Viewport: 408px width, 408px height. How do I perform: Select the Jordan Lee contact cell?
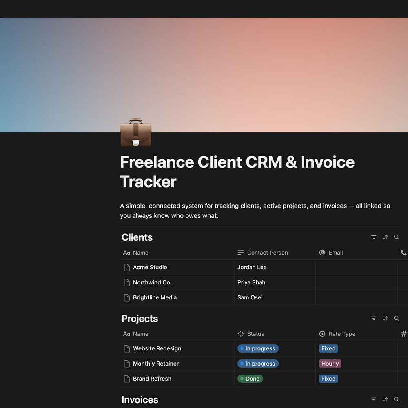click(275, 267)
